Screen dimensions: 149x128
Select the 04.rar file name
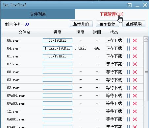coord(13,49)
